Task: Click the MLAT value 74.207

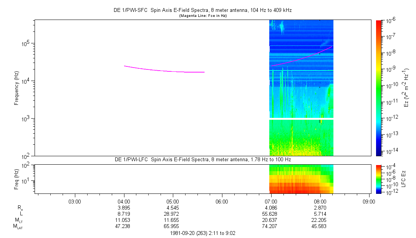Action: click(271, 226)
